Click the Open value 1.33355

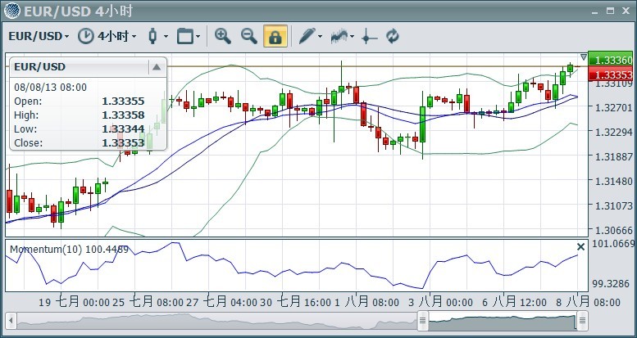pyautogui.click(x=123, y=101)
